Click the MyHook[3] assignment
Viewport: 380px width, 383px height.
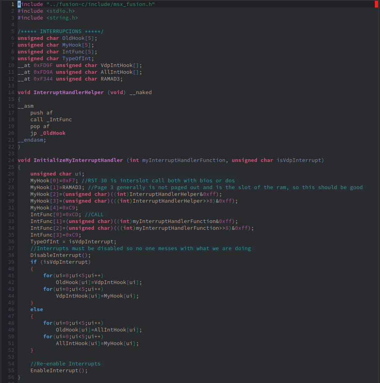pos(134,201)
